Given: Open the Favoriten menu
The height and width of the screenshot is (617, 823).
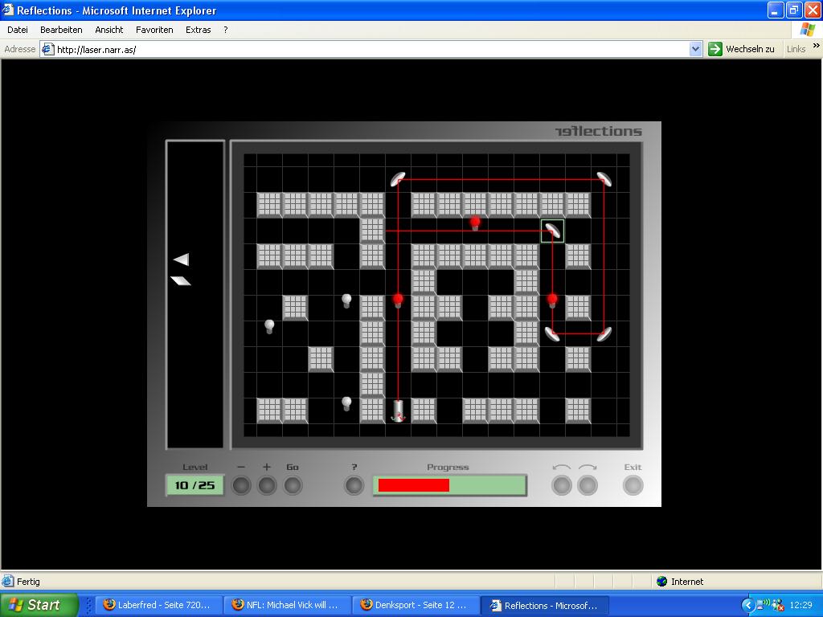Looking at the screenshot, I should pyautogui.click(x=154, y=30).
